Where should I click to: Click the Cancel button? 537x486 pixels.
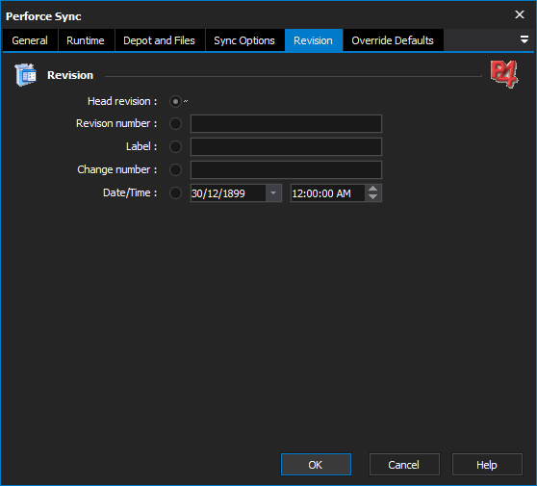click(x=404, y=465)
